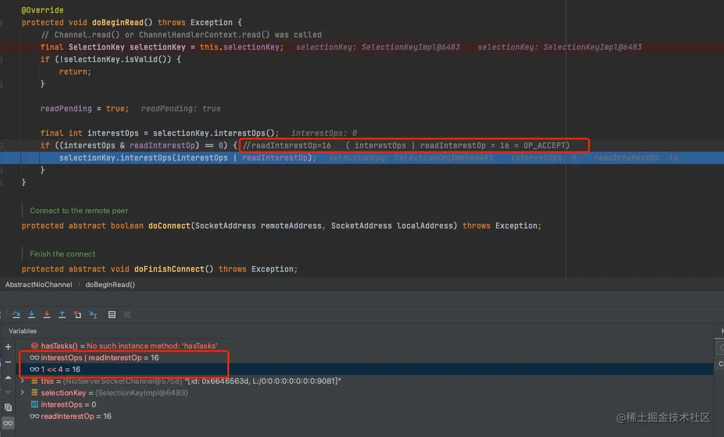Screen dimensions: 724x437
Task: Click the 'readPending: true' inline debug hint
Action: click(181, 108)
